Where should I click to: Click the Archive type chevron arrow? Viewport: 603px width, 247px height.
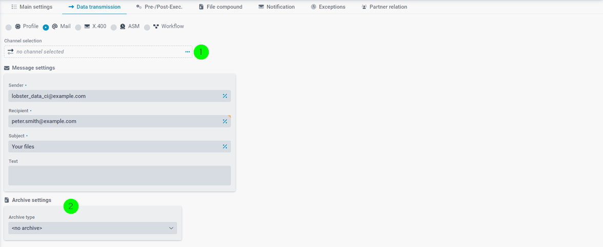pyautogui.click(x=171, y=228)
